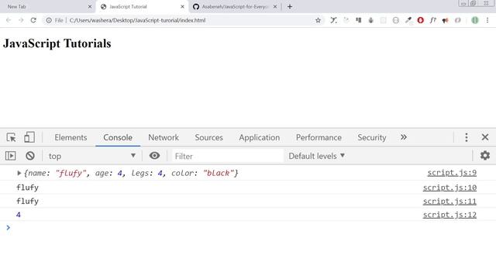Select the inspect element picker icon

[12, 138]
